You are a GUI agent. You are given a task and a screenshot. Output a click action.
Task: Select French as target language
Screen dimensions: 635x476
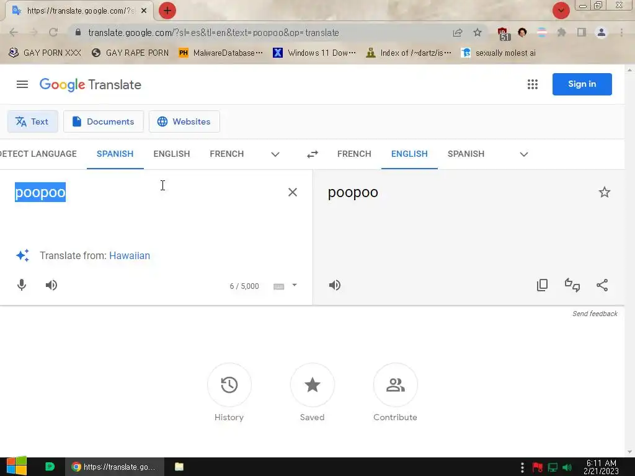coord(354,154)
